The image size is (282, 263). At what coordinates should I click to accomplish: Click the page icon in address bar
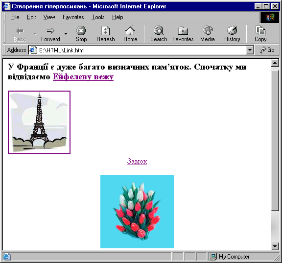click(x=33, y=50)
